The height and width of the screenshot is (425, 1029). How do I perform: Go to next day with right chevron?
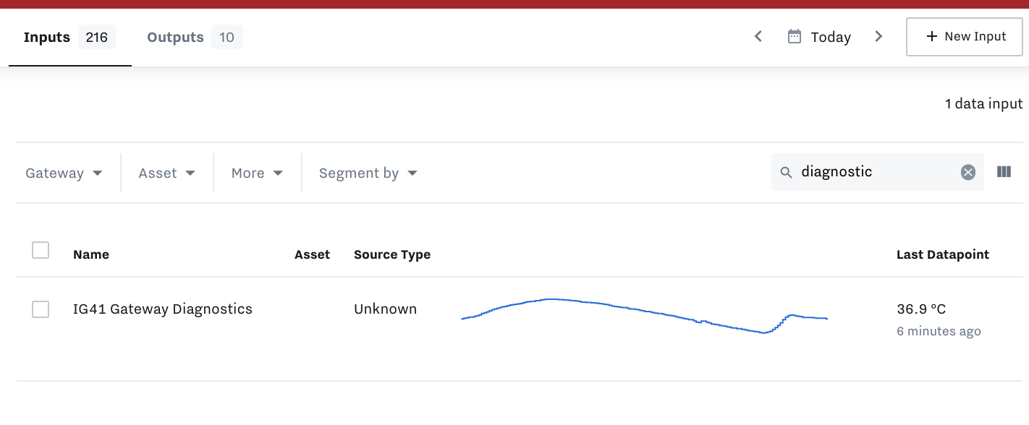point(878,36)
